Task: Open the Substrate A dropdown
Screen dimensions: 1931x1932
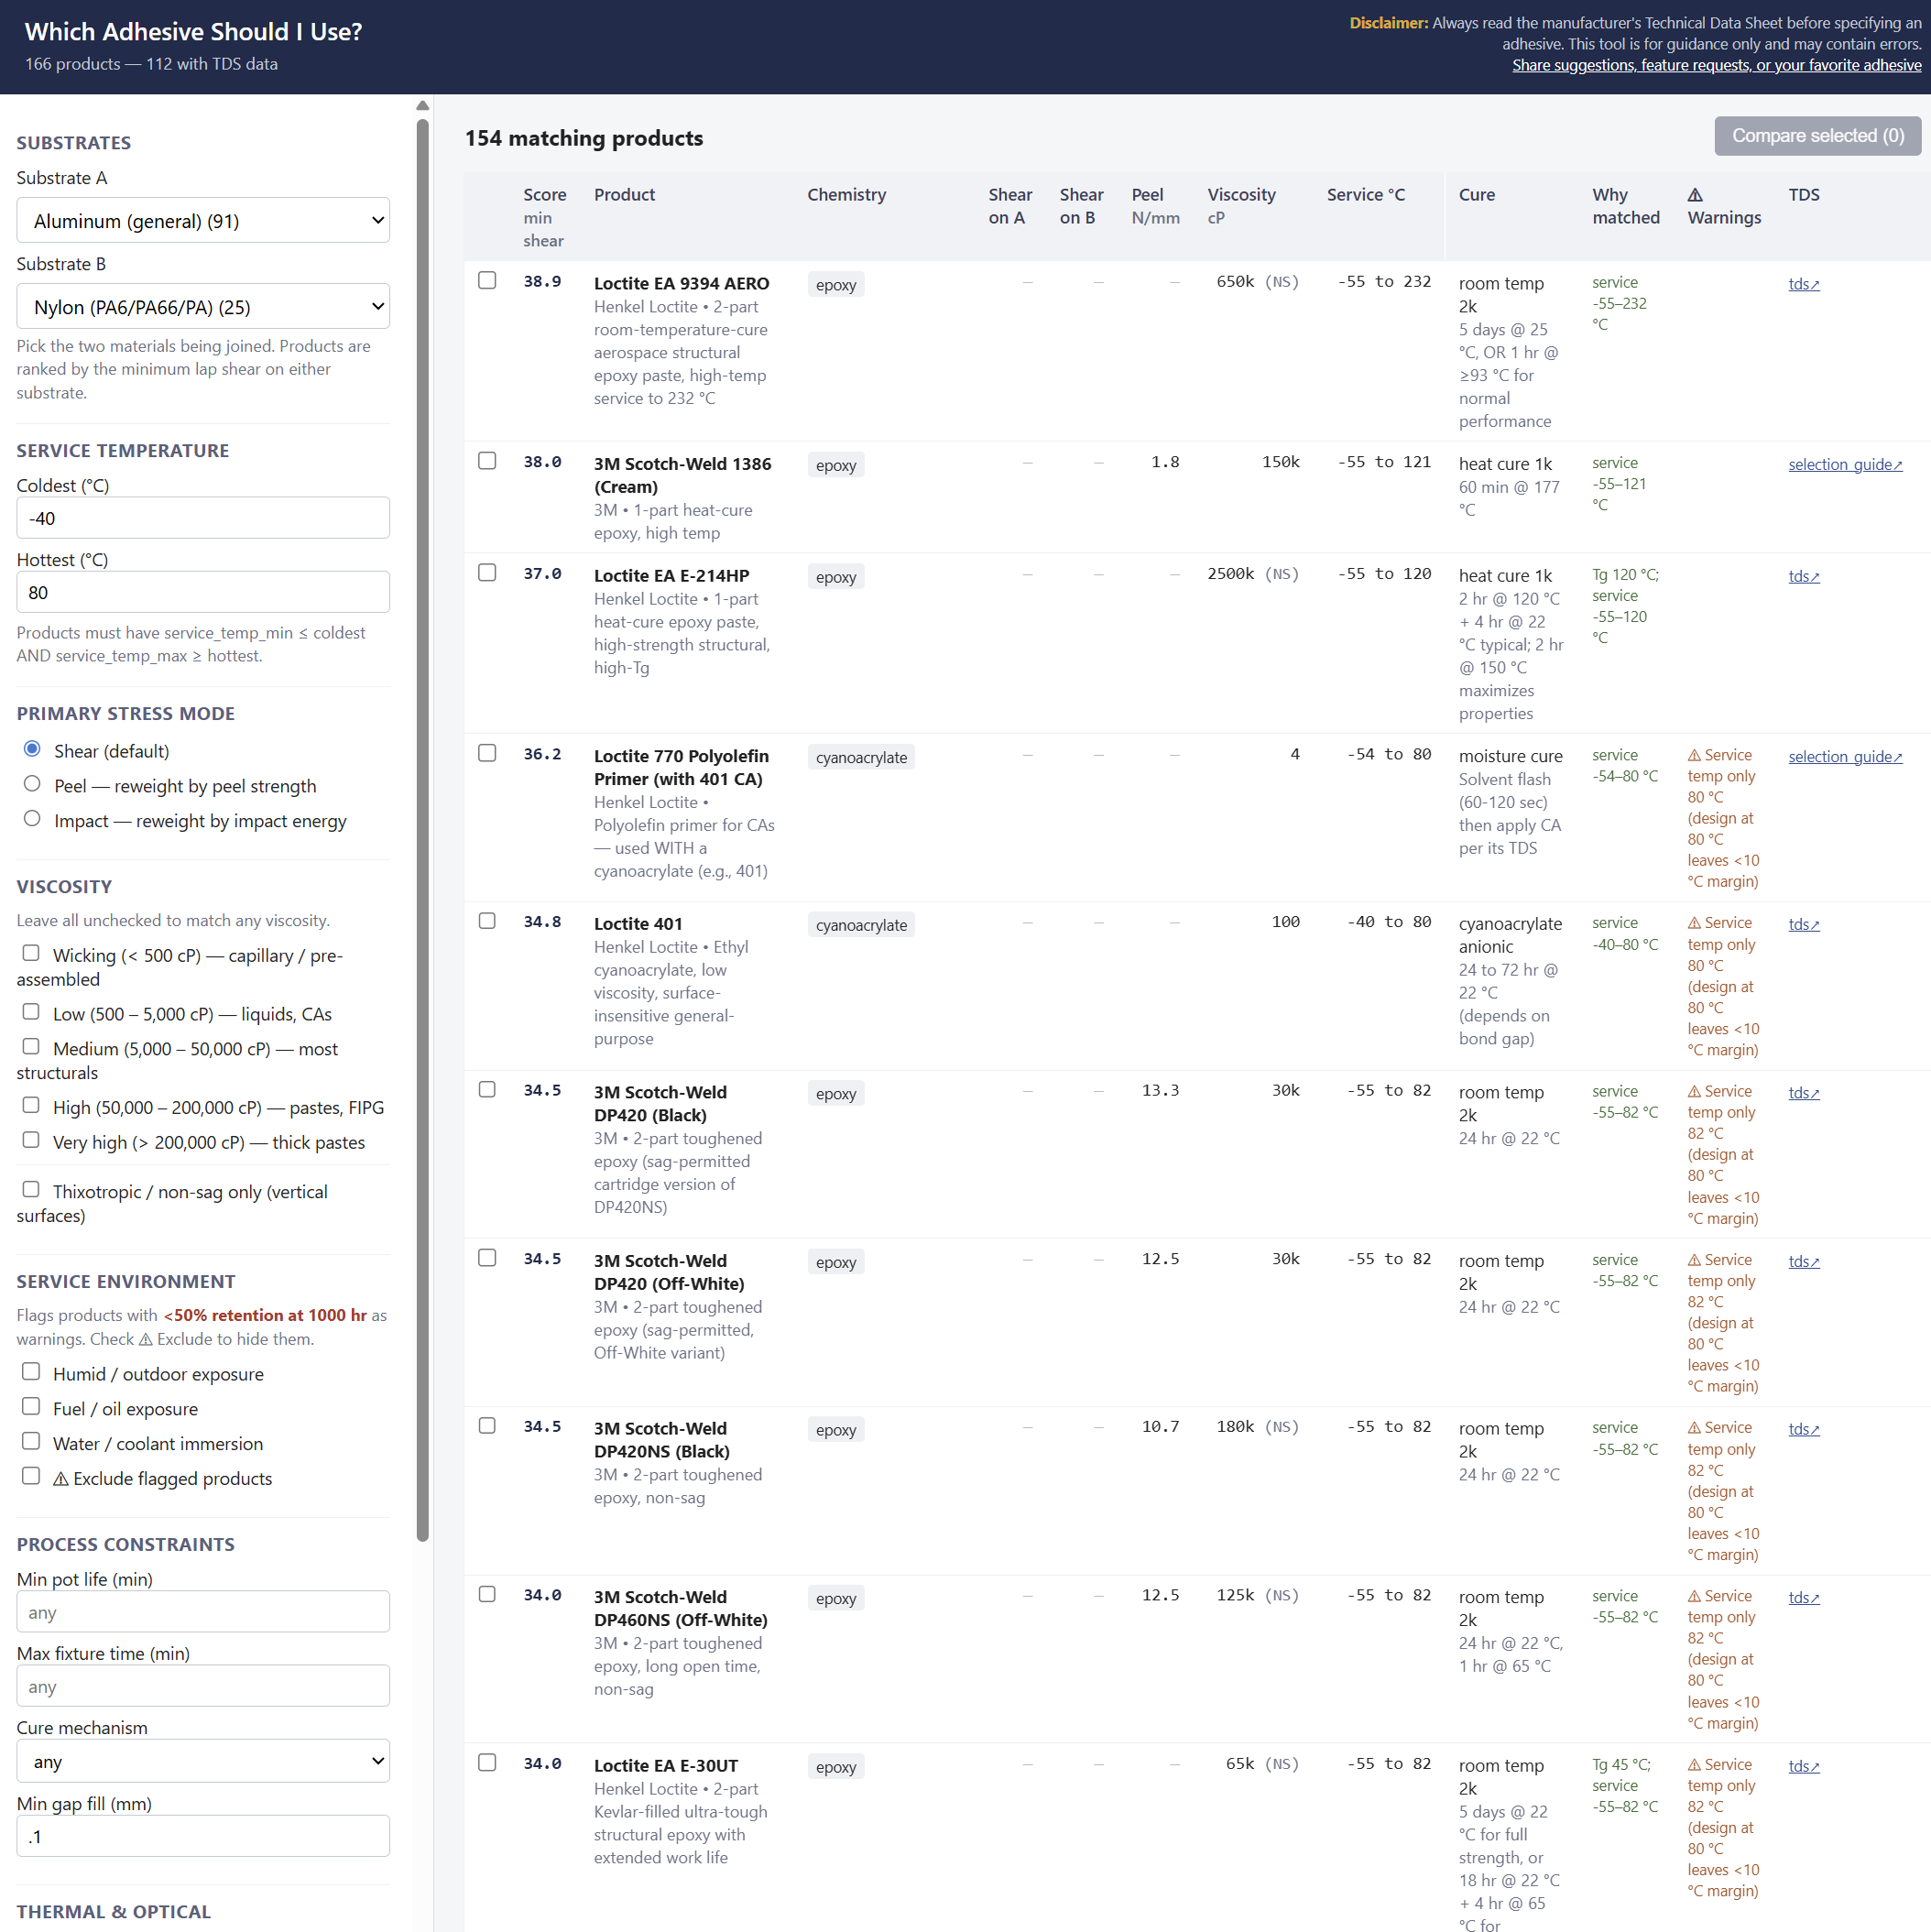Action: click(x=203, y=221)
